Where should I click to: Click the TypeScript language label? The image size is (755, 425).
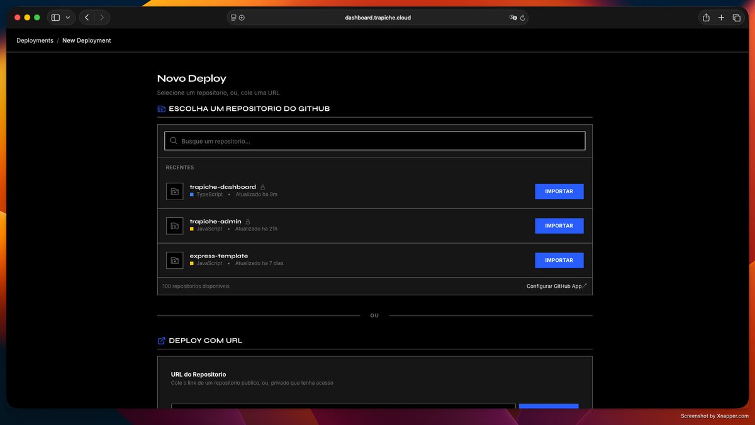(x=210, y=195)
